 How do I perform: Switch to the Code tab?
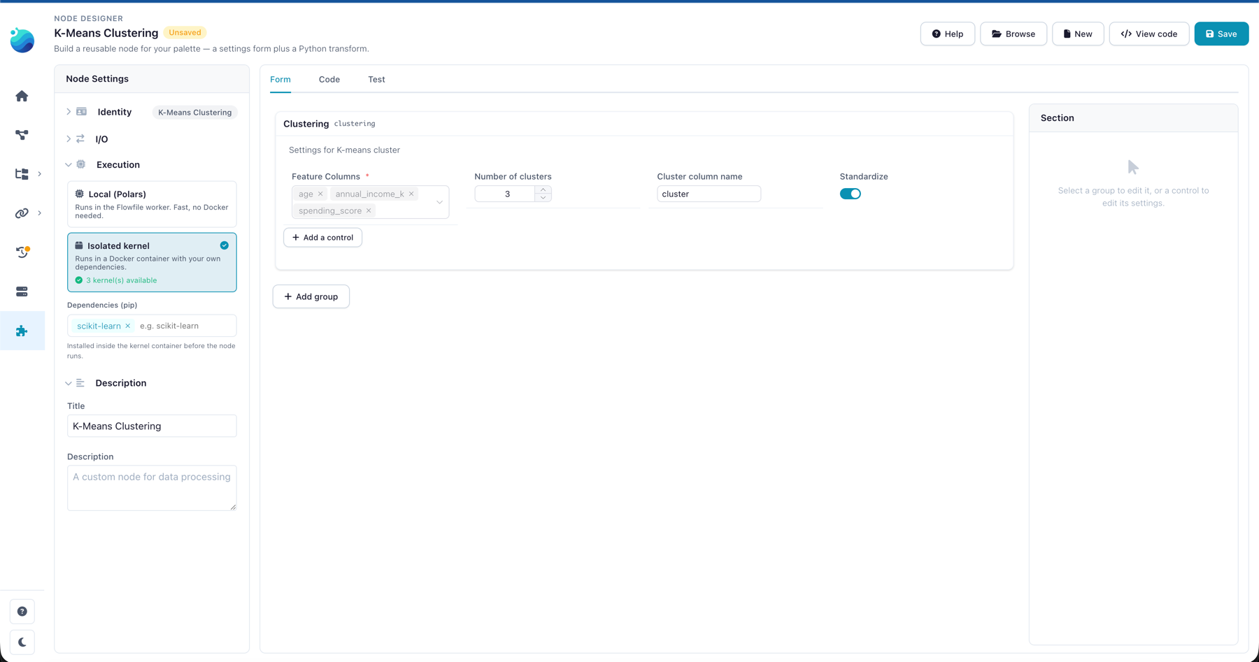pyautogui.click(x=329, y=80)
